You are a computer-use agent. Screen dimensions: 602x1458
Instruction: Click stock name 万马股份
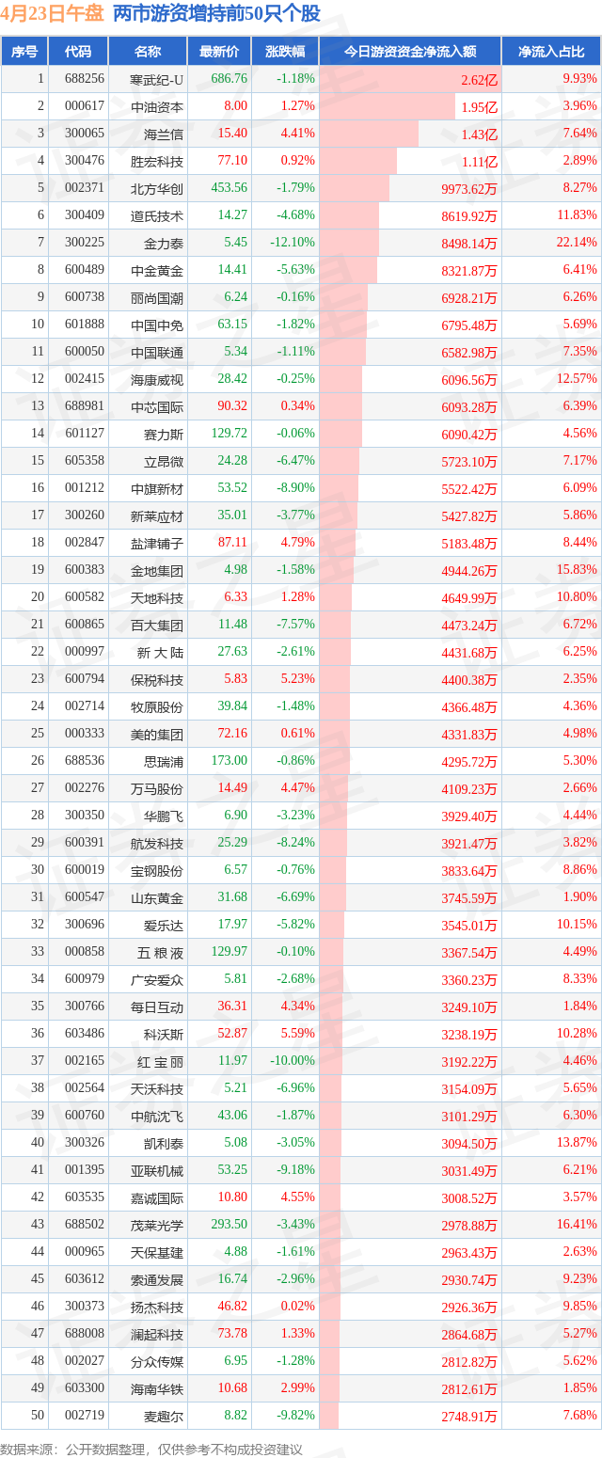tap(157, 788)
